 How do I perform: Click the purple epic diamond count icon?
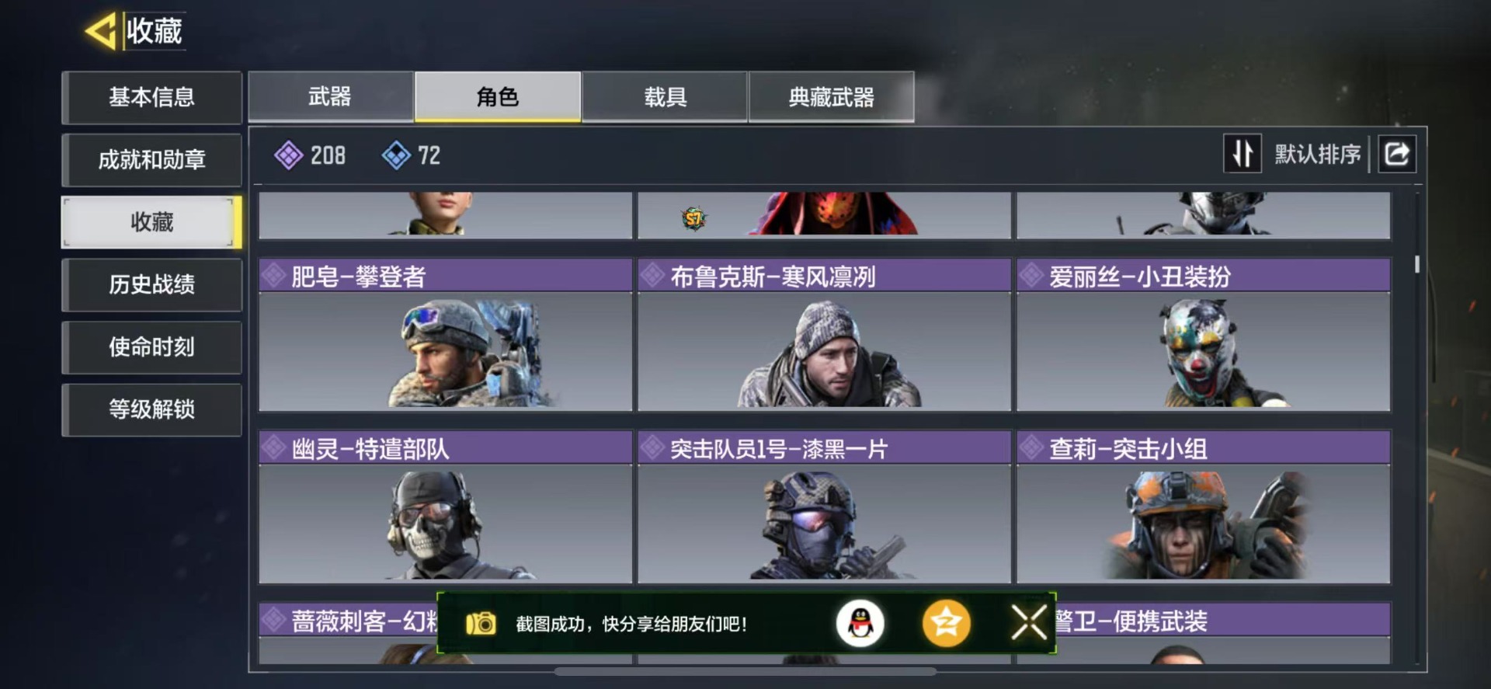click(x=288, y=155)
